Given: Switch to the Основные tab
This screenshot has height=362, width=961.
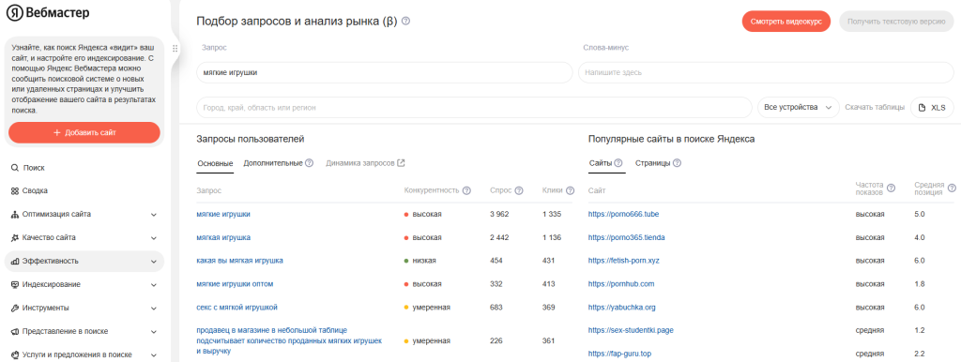Looking at the screenshot, I should coord(215,163).
